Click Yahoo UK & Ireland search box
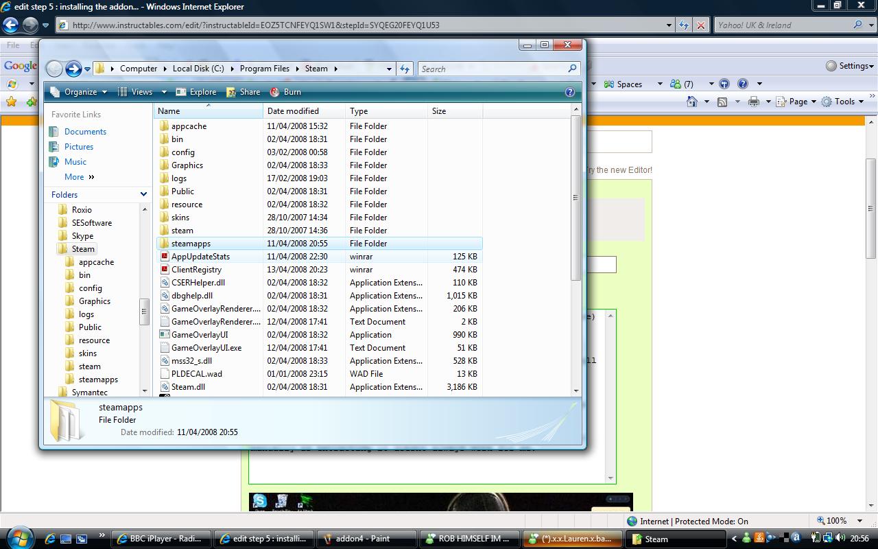 [782, 25]
